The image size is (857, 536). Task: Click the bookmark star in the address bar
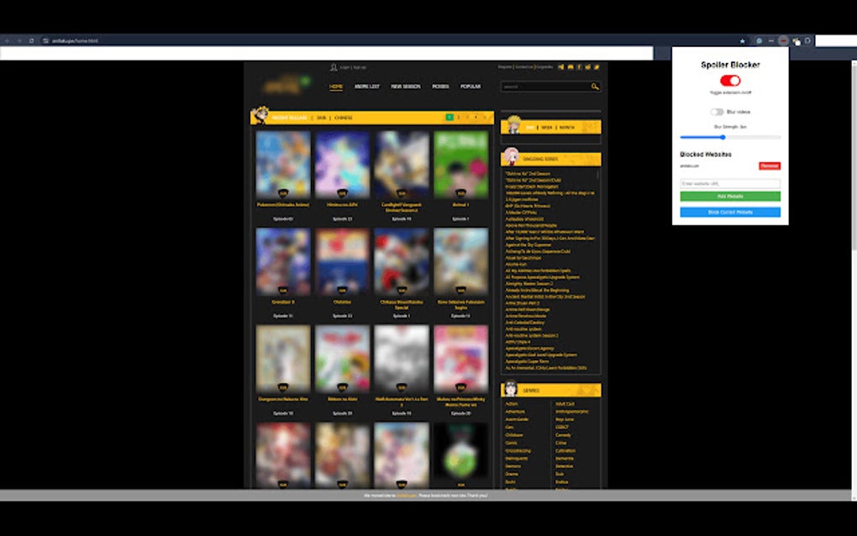[743, 39]
